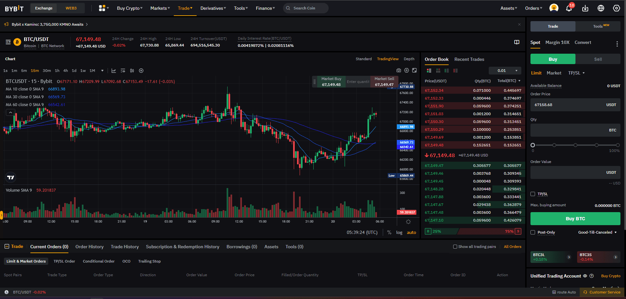Switch to the Sell toggle
The width and height of the screenshot is (626, 299).
tap(598, 59)
